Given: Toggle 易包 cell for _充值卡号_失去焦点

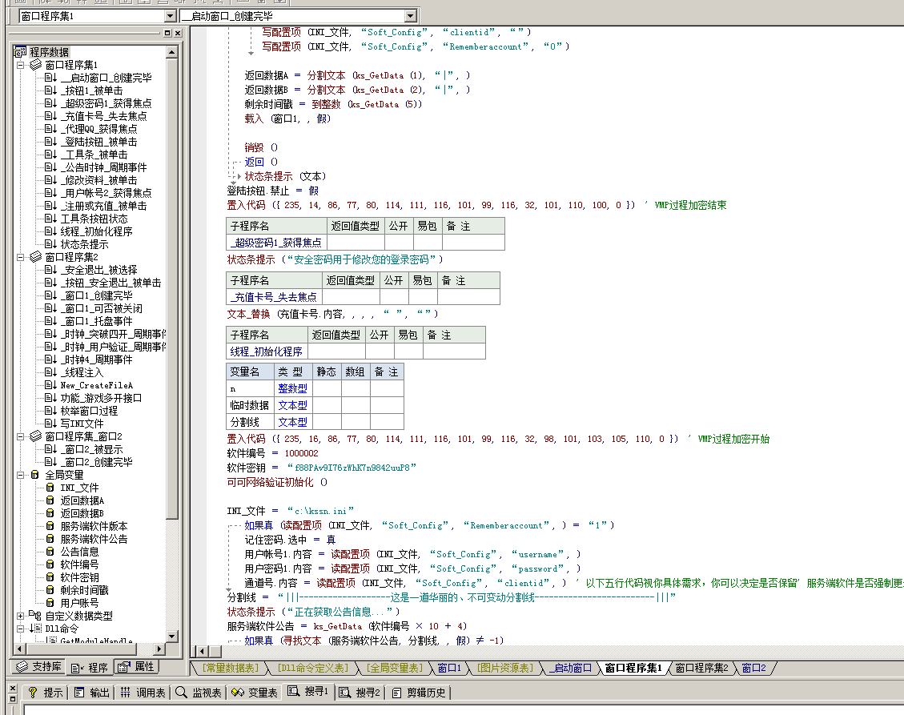Looking at the screenshot, I should (x=423, y=296).
